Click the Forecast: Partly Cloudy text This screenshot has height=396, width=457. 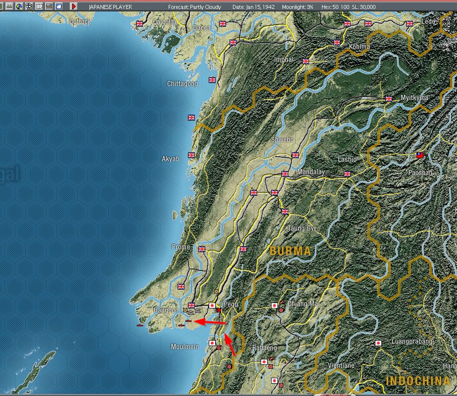(x=194, y=7)
